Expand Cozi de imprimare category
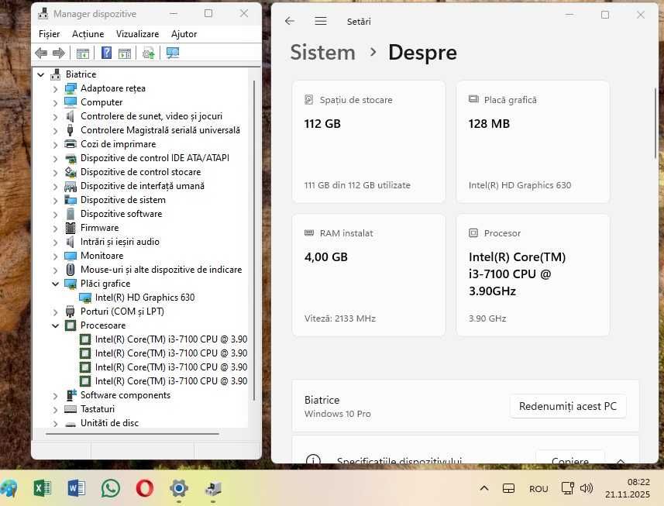Screen dimensions: 664x506 coord(55,145)
